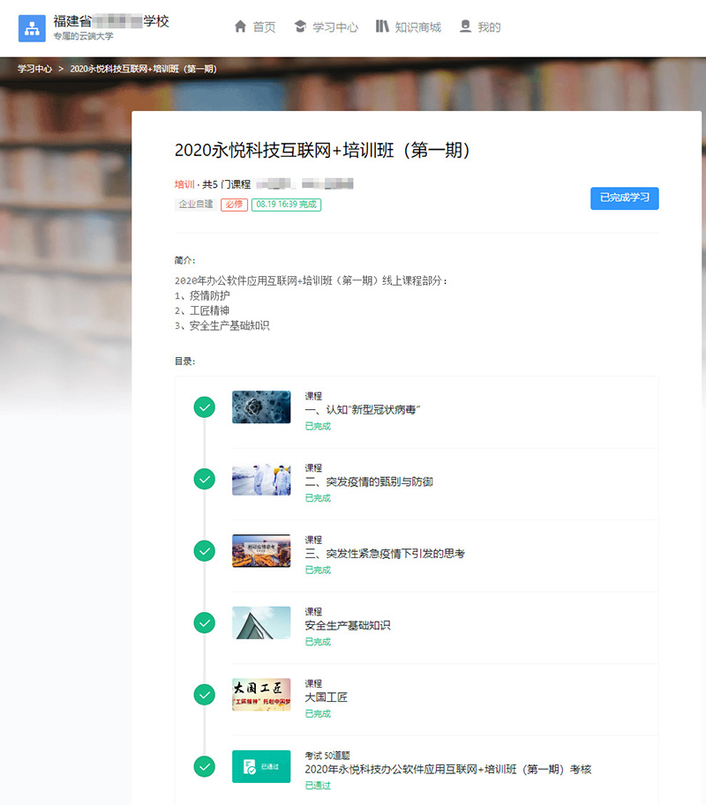Click the 已完成 link under 突发疫情的甄别与防御
The image size is (706, 805).
pos(317,498)
